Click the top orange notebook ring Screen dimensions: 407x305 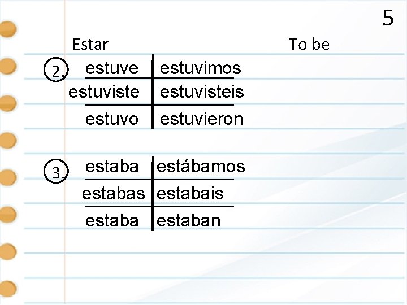click(x=8, y=29)
